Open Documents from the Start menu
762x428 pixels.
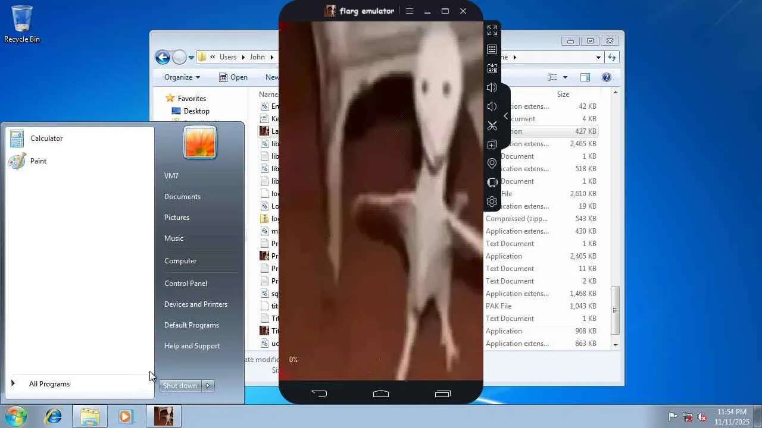click(x=182, y=197)
